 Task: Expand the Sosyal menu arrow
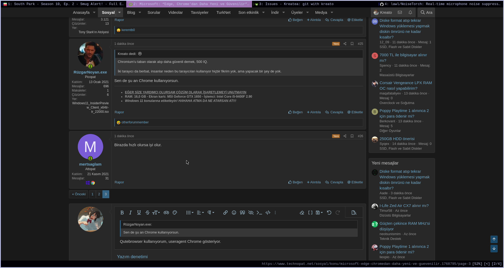[120, 12]
